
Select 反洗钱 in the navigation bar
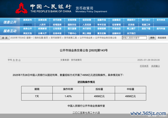tap(131, 25)
